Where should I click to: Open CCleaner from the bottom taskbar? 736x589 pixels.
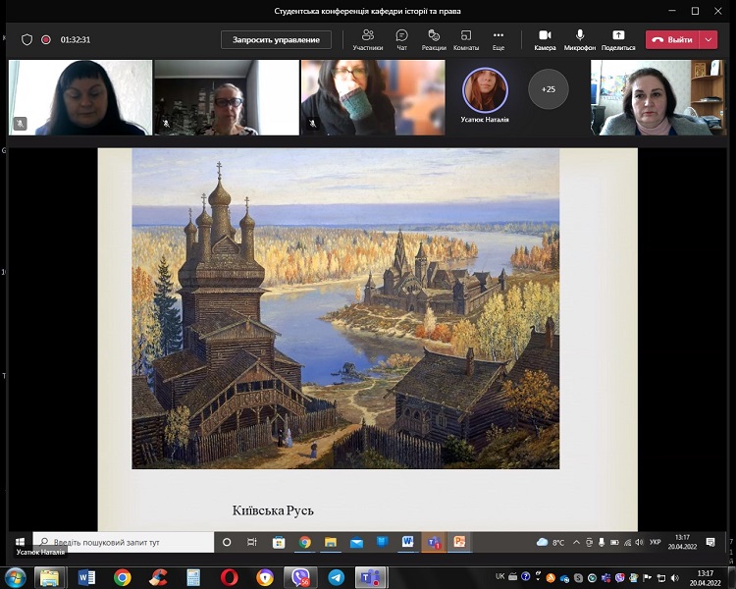point(158,577)
